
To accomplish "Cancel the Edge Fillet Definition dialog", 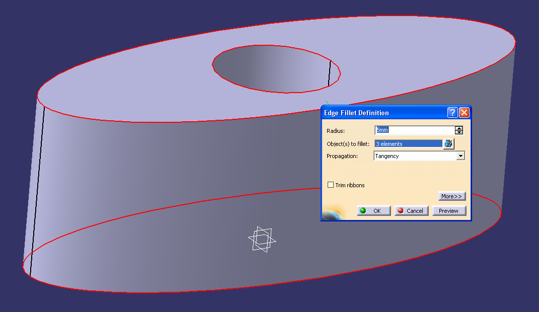I will (412, 211).
